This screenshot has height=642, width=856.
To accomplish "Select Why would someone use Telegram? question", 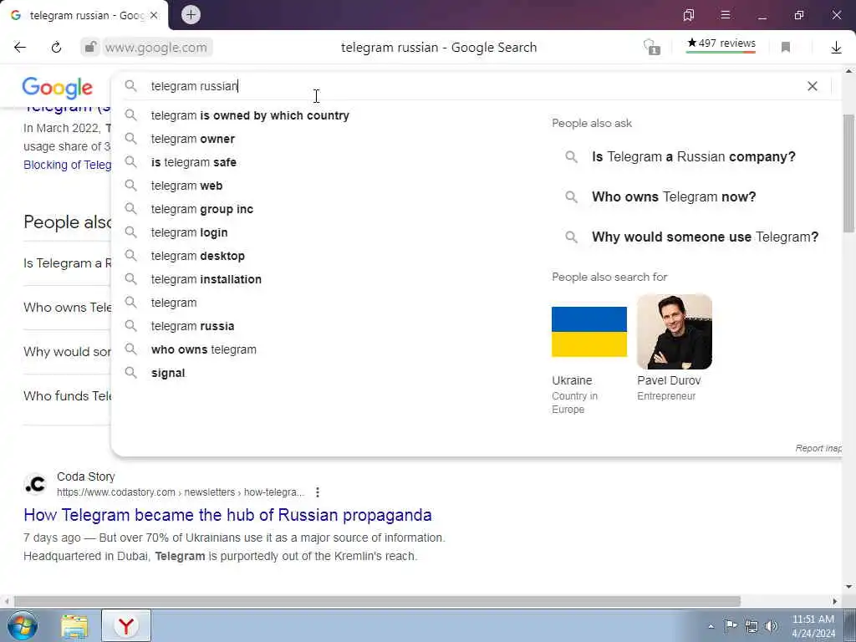I will coord(705,237).
